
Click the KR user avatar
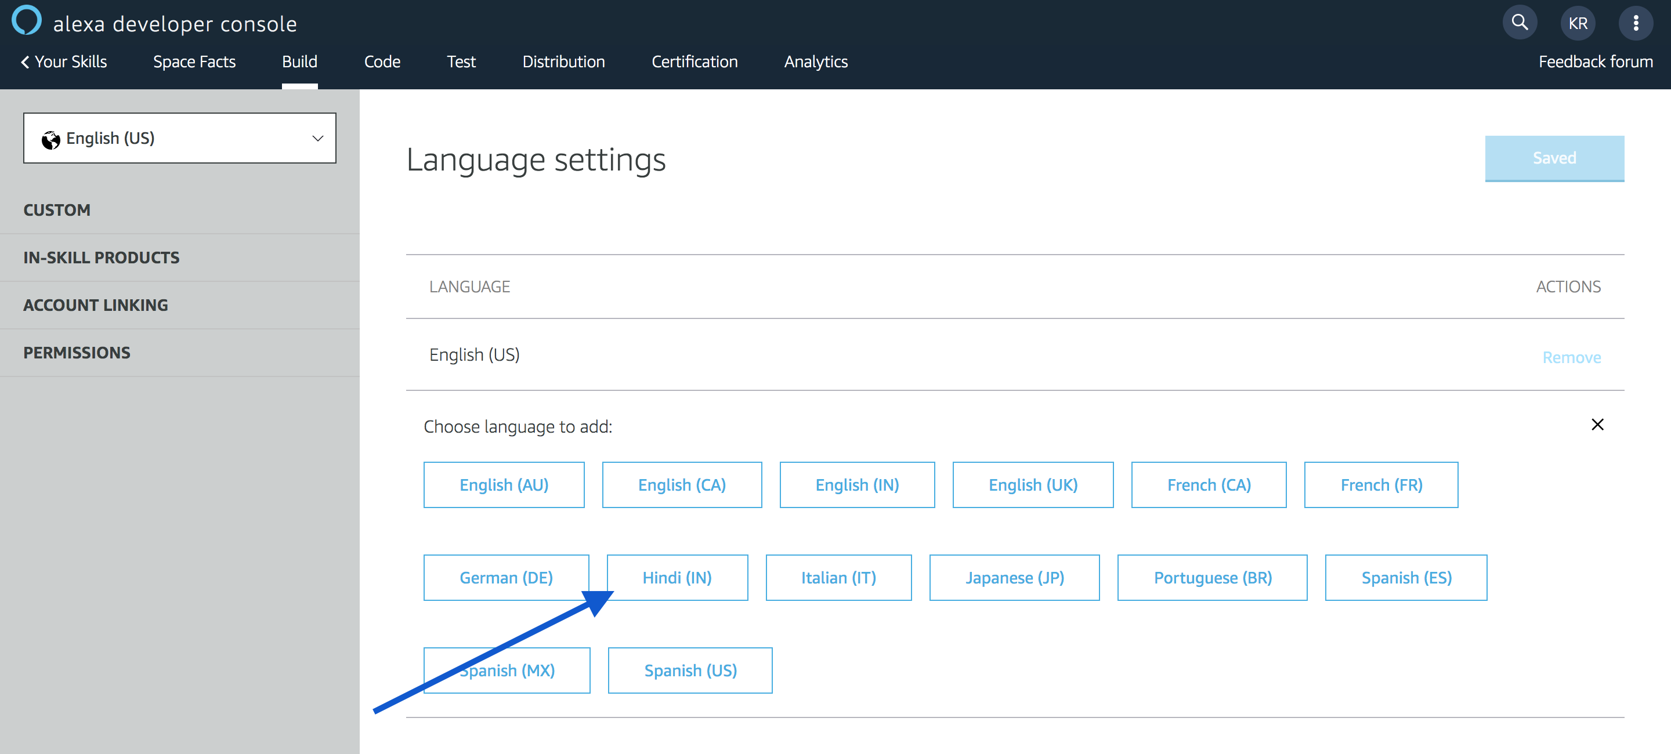click(1578, 23)
